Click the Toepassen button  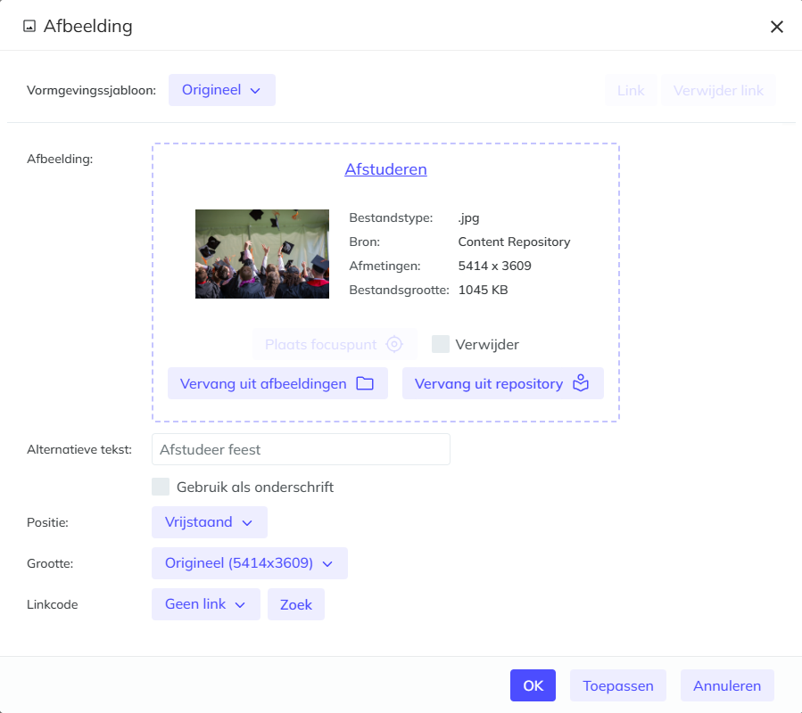(617, 685)
